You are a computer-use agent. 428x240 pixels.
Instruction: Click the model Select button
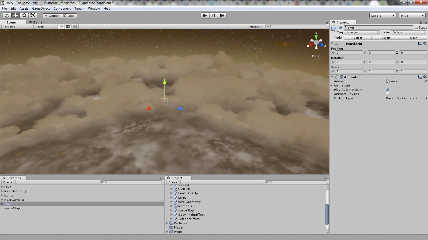(358, 38)
